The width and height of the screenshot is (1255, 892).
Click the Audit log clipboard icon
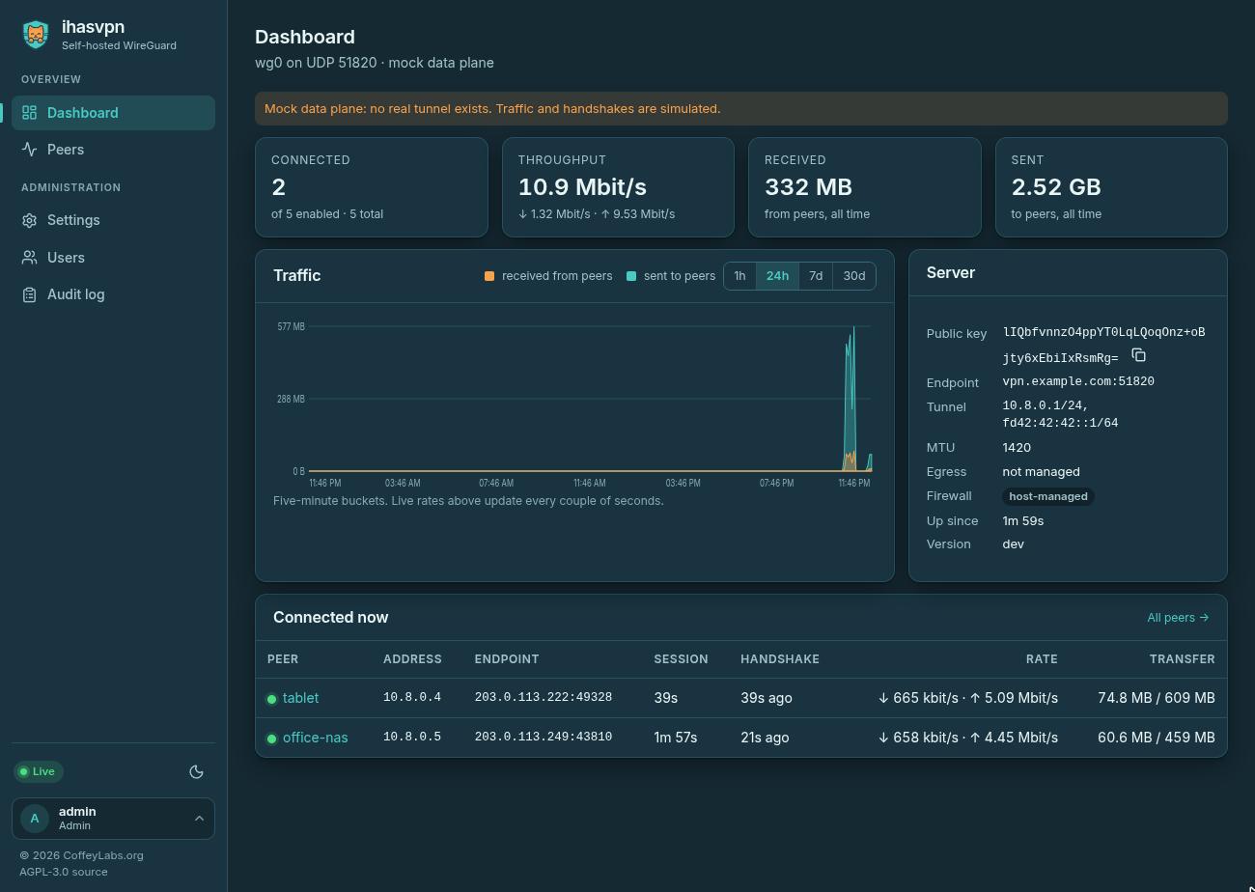(x=30, y=294)
